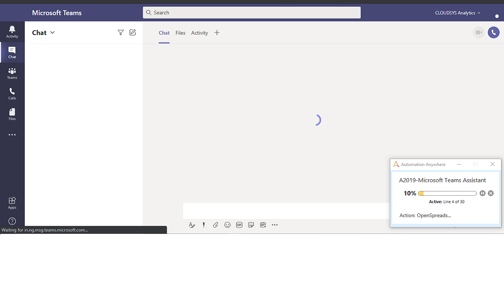Switch to the Activity tab in conversation
Viewport: 504px width, 283px height.
(x=200, y=33)
